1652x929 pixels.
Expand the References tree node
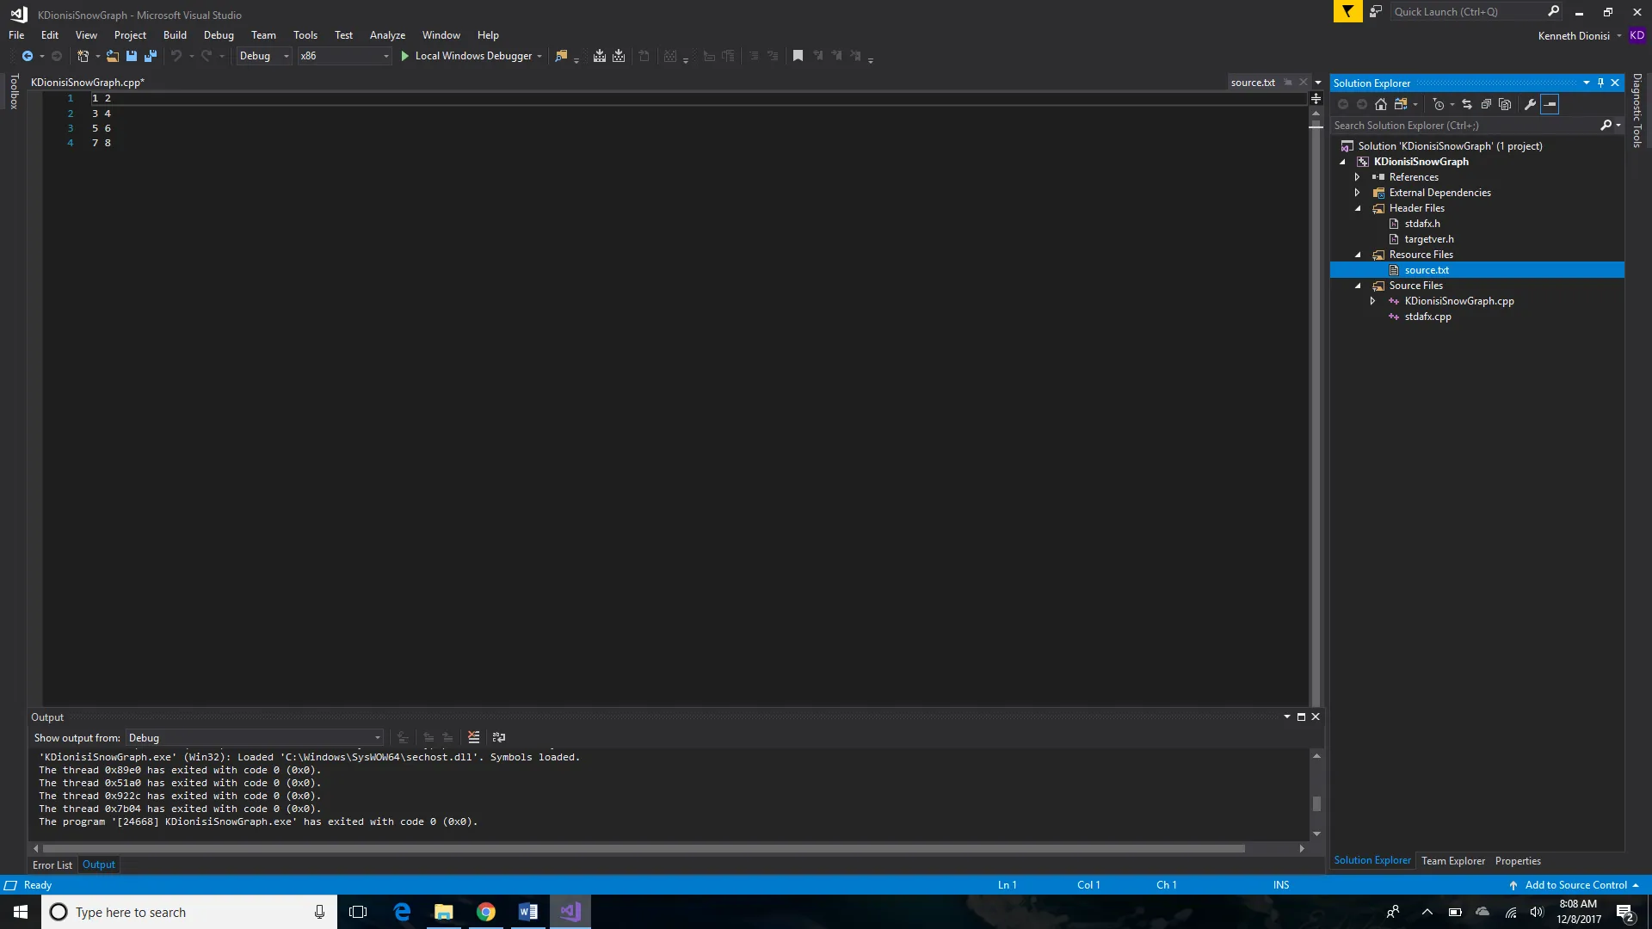point(1358,177)
